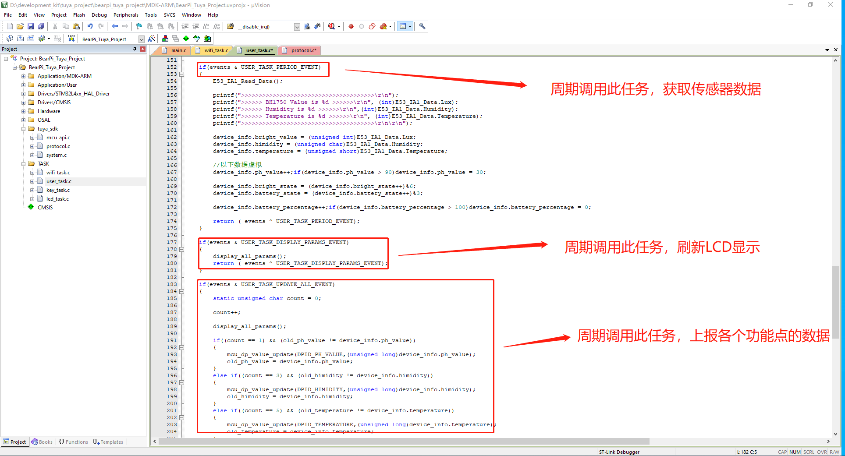The width and height of the screenshot is (845, 456).
Task: Toggle pin on Project panel
Action: pos(135,49)
